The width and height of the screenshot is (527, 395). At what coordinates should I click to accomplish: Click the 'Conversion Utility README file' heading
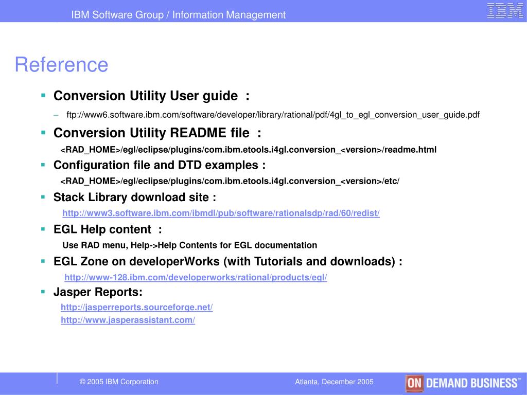tap(157, 133)
